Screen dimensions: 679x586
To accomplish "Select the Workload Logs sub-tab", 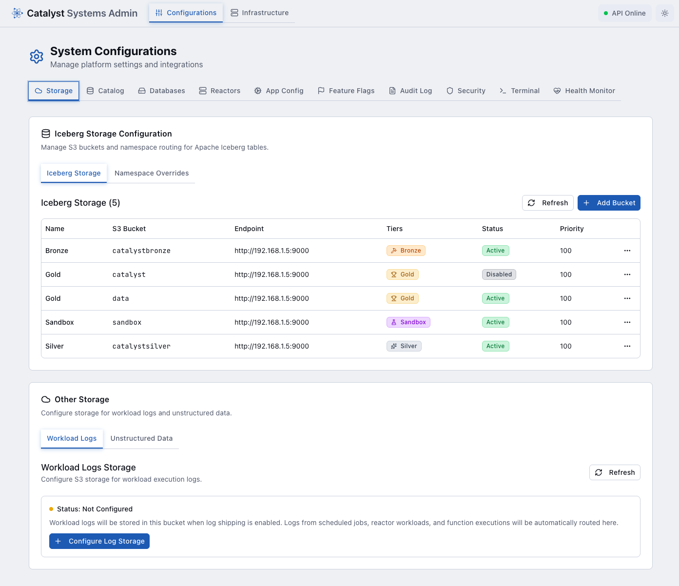I will tap(72, 438).
